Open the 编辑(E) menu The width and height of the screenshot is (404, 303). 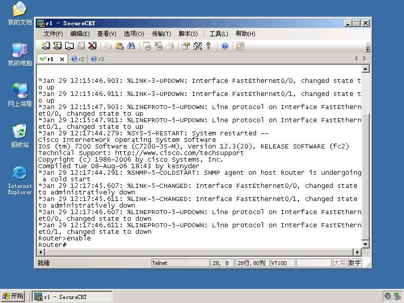pos(80,34)
